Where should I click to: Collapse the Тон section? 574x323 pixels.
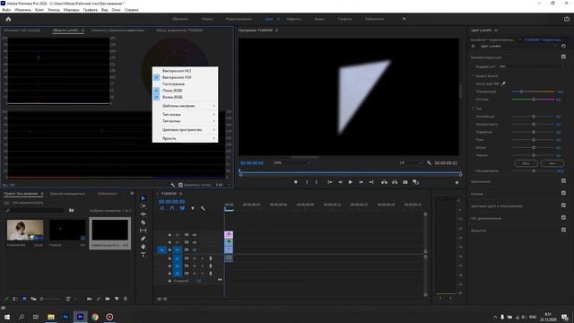pyautogui.click(x=473, y=109)
